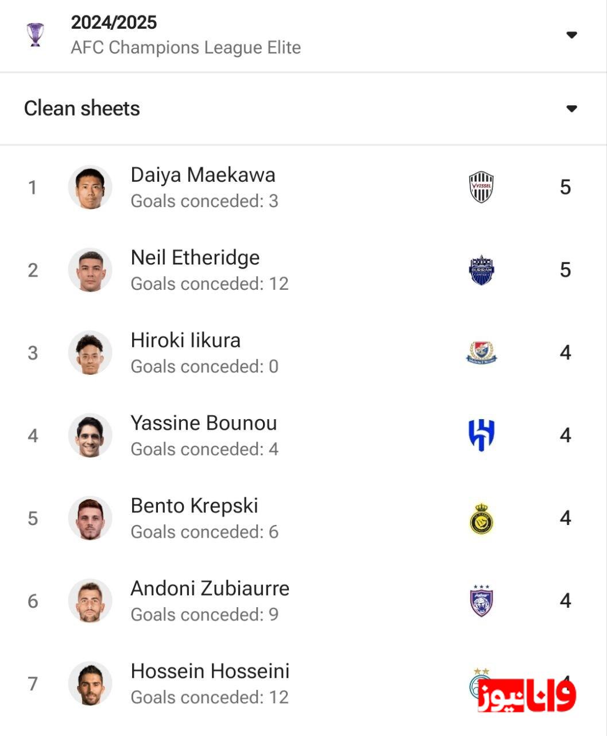Open Daiya Maekawa's player photo
Screen dimensions: 607x736
click(x=90, y=187)
